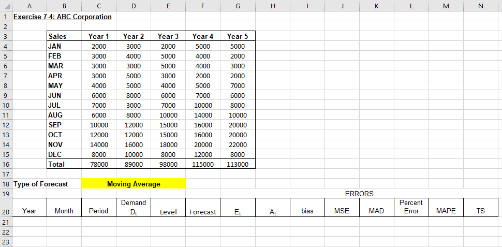502x247 pixels.
Task: Click the 'MAPE' column header
Action: coord(446,208)
